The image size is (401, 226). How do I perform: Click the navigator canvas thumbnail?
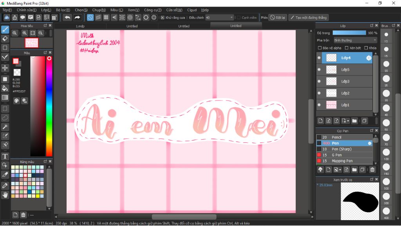32,43
